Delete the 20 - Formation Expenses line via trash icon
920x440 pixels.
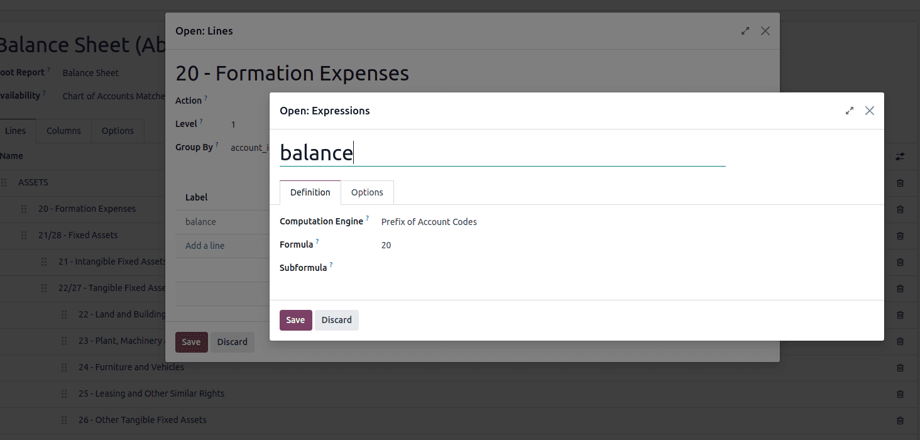tap(900, 209)
